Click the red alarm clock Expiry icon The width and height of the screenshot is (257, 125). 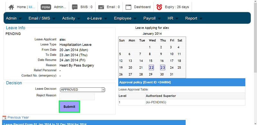pyautogui.click(x=159, y=7)
